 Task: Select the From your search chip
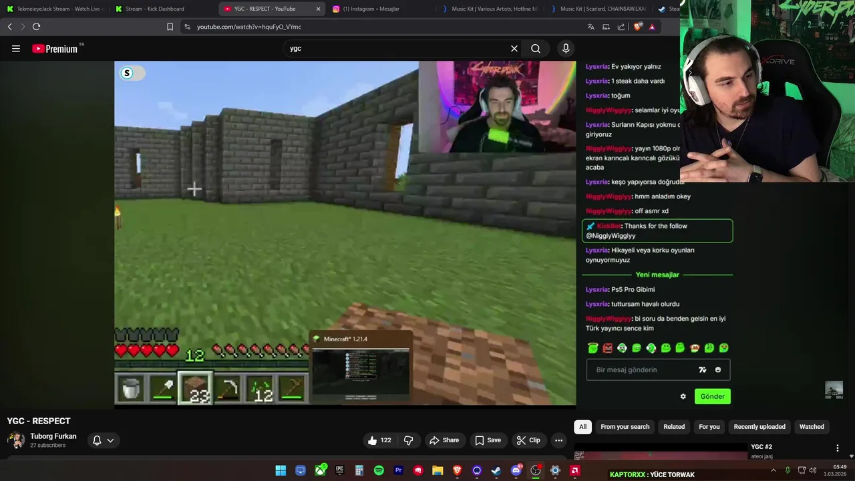pos(625,427)
